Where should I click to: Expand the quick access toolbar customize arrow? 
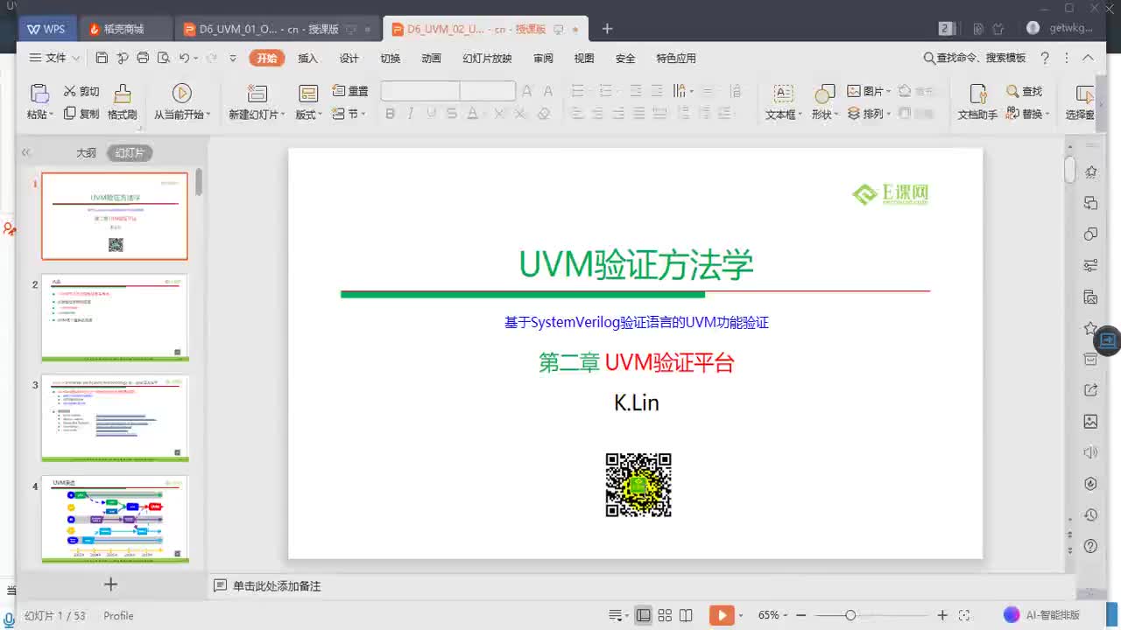tap(233, 59)
